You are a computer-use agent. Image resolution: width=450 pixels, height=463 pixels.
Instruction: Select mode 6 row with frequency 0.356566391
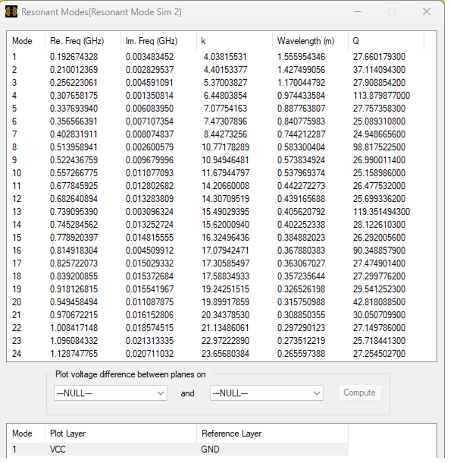tap(217, 121)
